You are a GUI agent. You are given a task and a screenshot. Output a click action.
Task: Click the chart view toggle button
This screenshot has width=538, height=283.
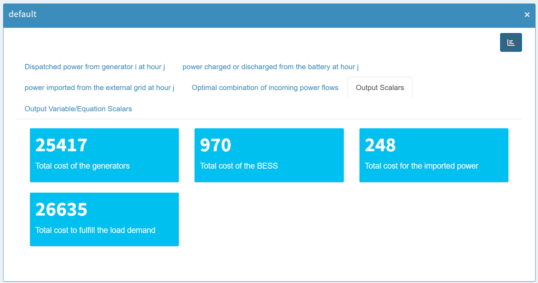click(x=511, y=42)
